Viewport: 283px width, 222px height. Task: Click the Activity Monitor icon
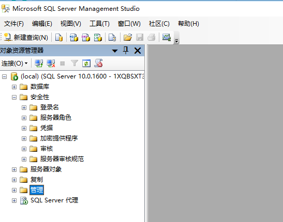(x=167, y=38)
